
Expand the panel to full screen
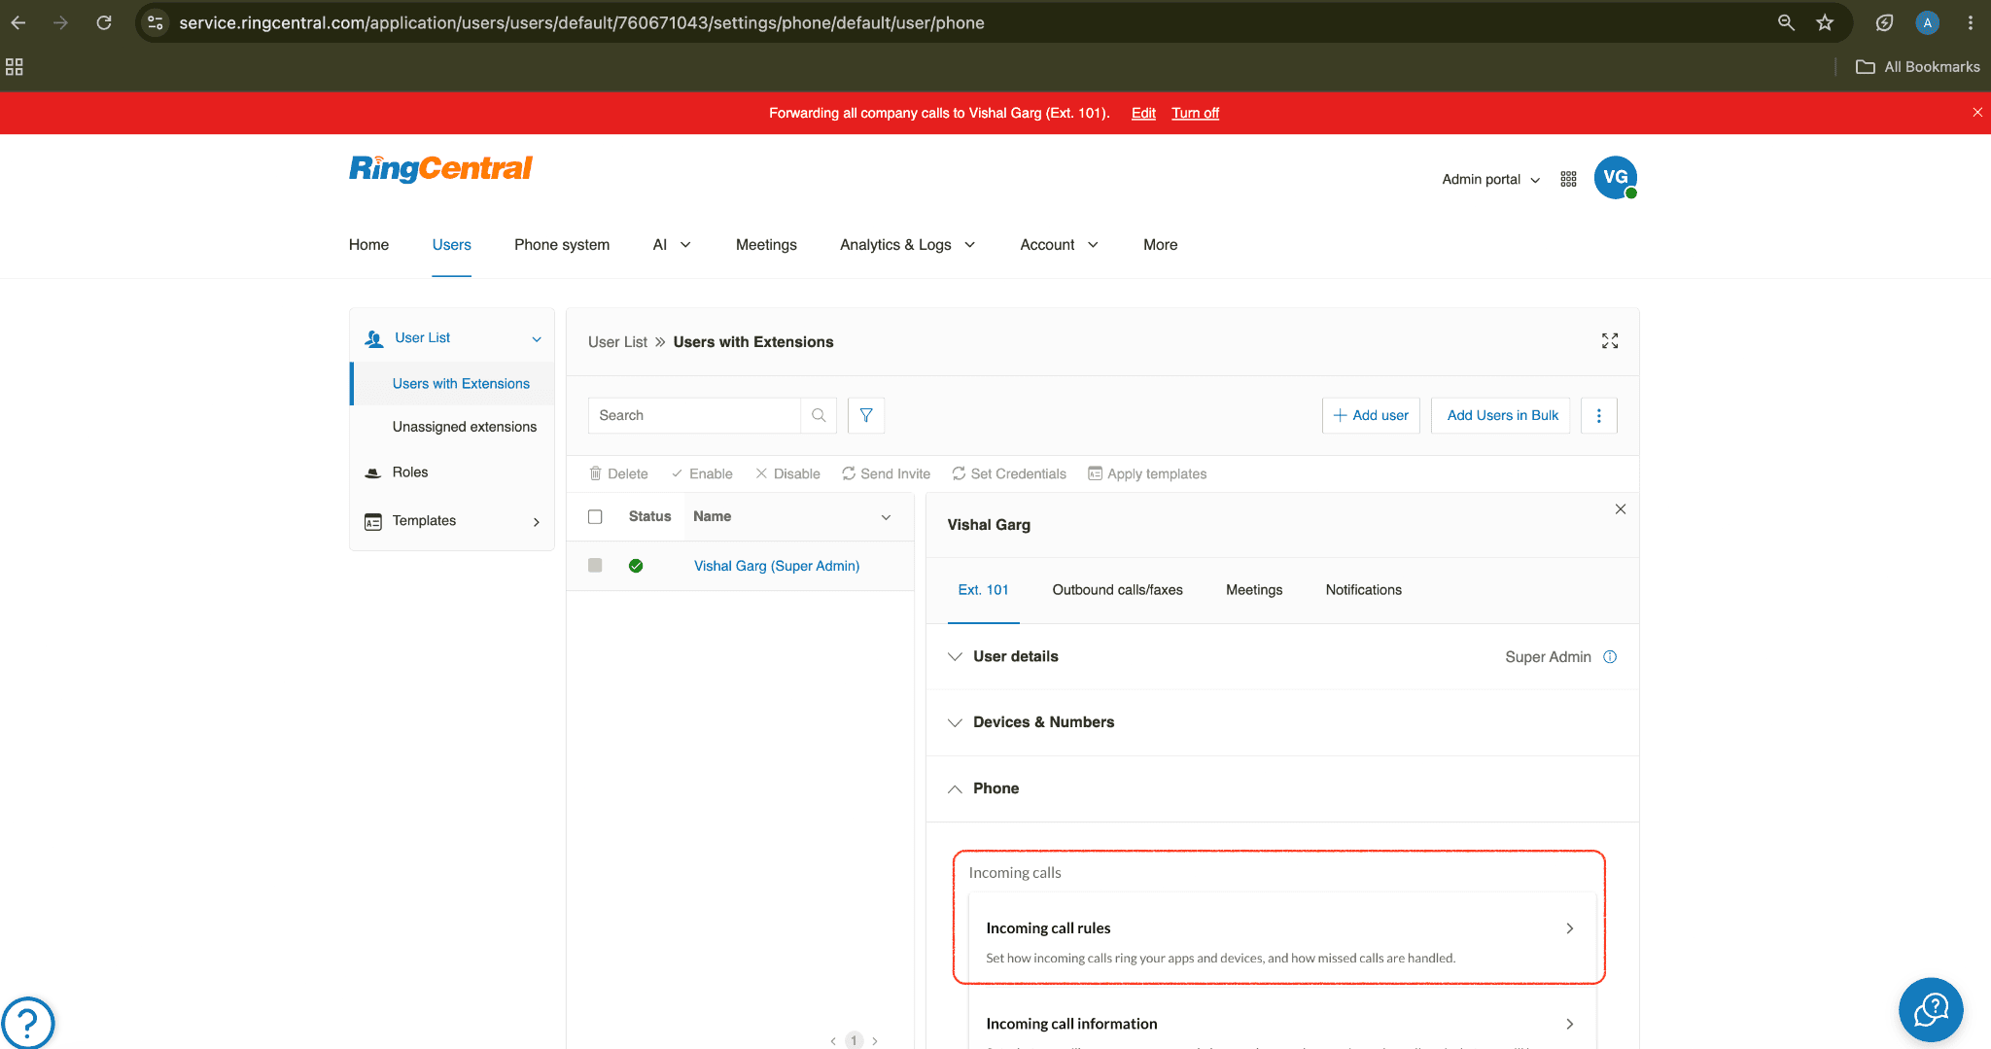1610,341
